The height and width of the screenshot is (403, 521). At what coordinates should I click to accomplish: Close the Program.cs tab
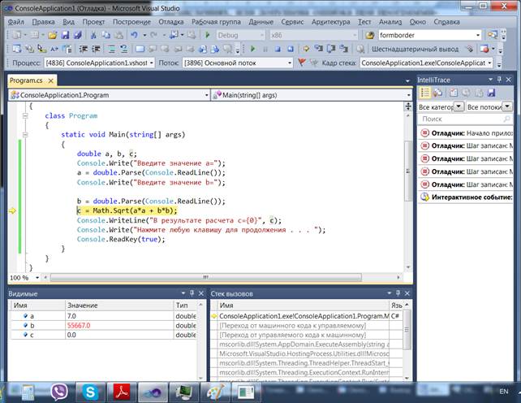coord(50,81)
